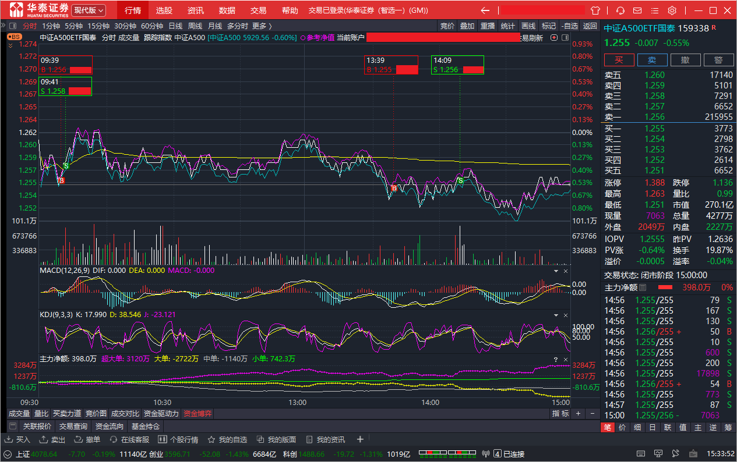Expand the 更多 period options
The height and width of the screenshot is (462, 737).
pyautogui.click(x=262, y=26)
